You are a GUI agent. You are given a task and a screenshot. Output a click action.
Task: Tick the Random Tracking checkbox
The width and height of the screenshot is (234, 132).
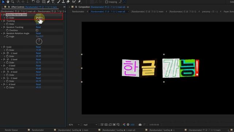[37, 30]
